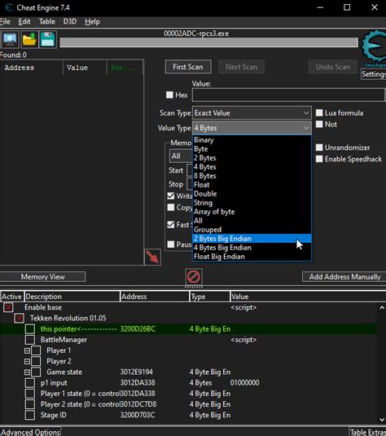Open the process list icon
The height and width of the screenshot is (436, 386).
pyautogui.click(x=11, y=40)
